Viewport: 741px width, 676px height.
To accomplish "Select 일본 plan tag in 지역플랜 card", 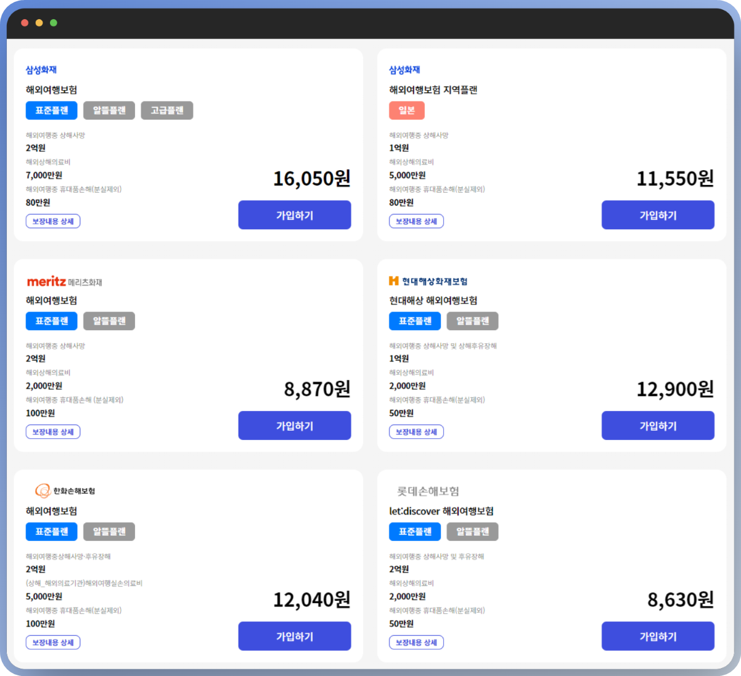I will click(407, 110).
